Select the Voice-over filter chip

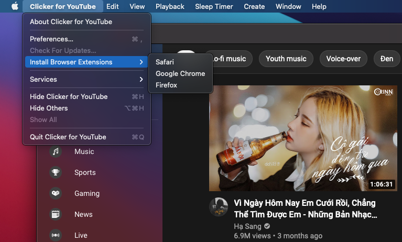343,59
